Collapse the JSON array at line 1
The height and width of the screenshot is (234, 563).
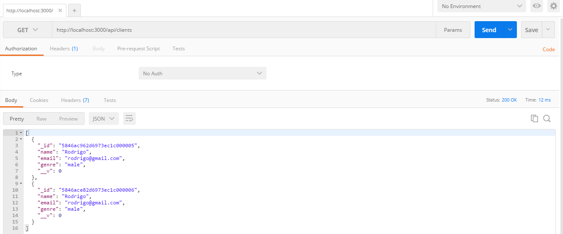[x=21, y=133]
